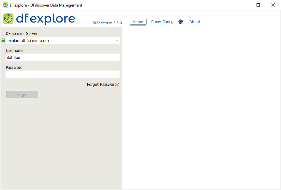Open the Proxy Config tab
This screenshot has height=190, width=281.
[x=162, y=22]
